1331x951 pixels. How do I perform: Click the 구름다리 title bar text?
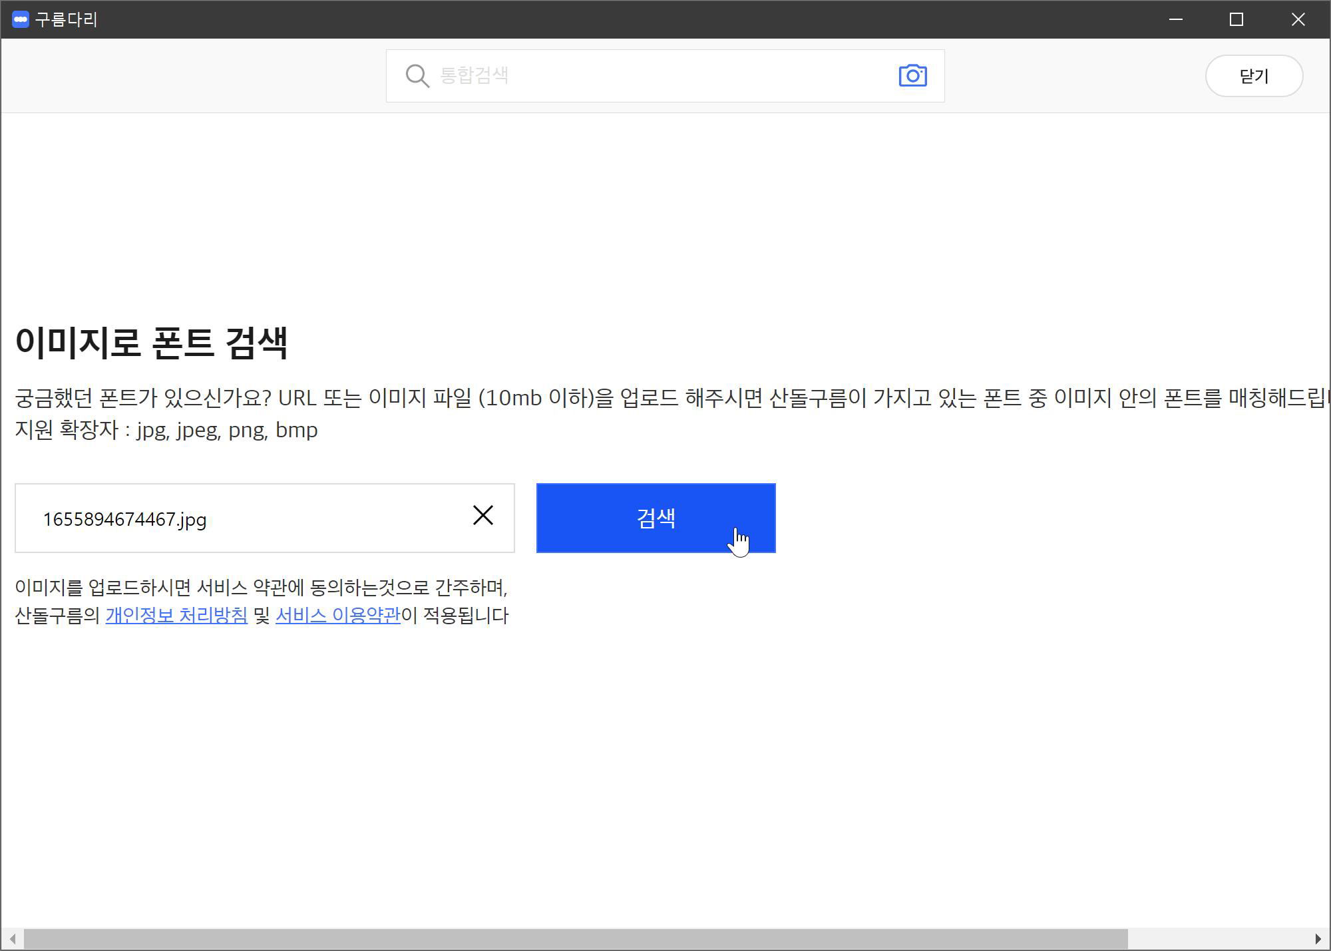66,19
